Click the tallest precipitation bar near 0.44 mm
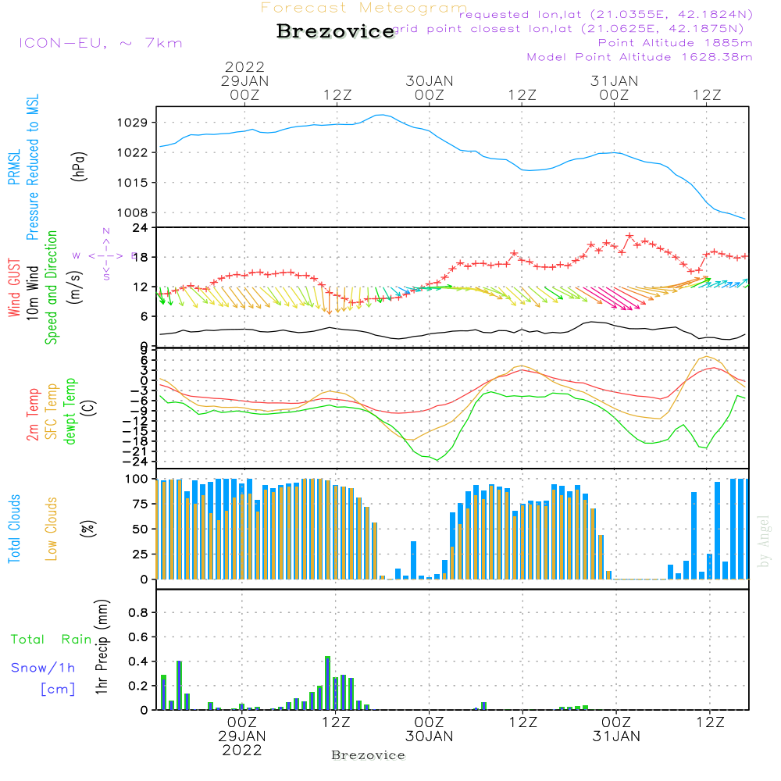The height and width of the screenshot is (781, 781). pos(328,683)
